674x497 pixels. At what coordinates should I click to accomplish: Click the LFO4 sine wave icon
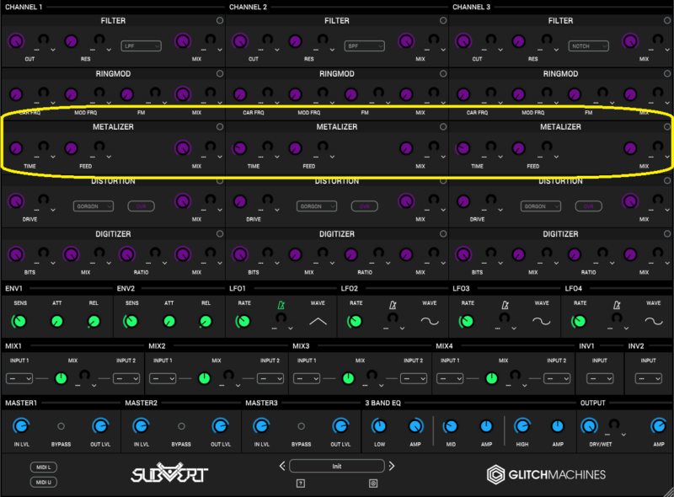[x=653, y=321]
